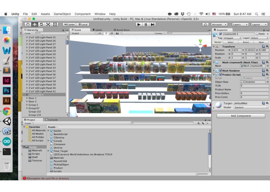Open the Layer dropdown Default

point(259,38)
